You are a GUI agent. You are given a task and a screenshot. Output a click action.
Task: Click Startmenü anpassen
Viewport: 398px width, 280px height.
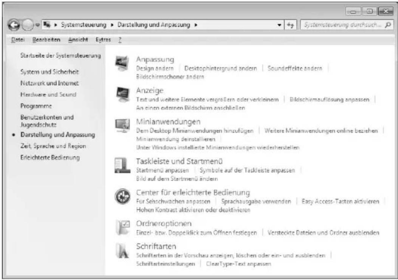click(163, 170)
